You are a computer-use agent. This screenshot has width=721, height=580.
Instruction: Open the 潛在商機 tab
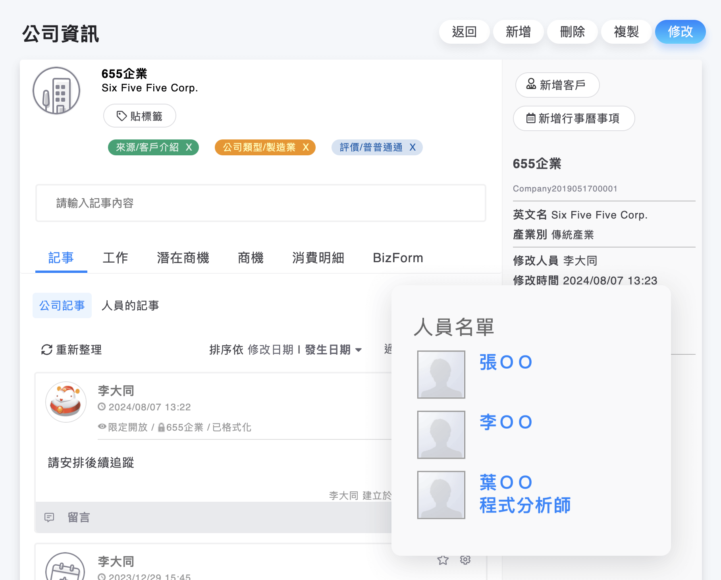[x=183, y=258]
